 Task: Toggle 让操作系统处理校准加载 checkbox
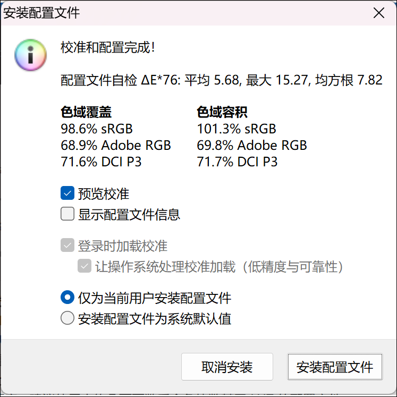click(85, 266)
